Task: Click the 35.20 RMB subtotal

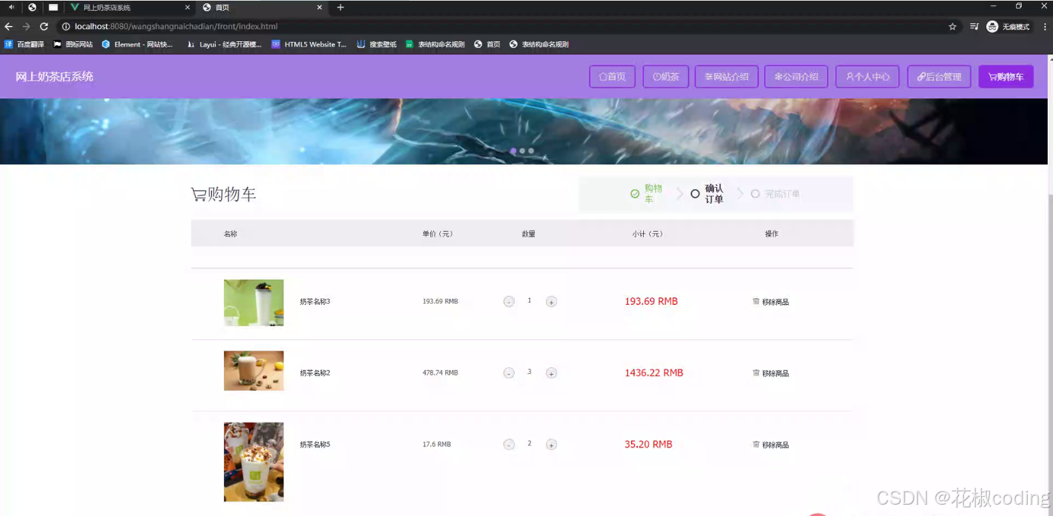Action: pyautogui.click(x=648, y=444)
